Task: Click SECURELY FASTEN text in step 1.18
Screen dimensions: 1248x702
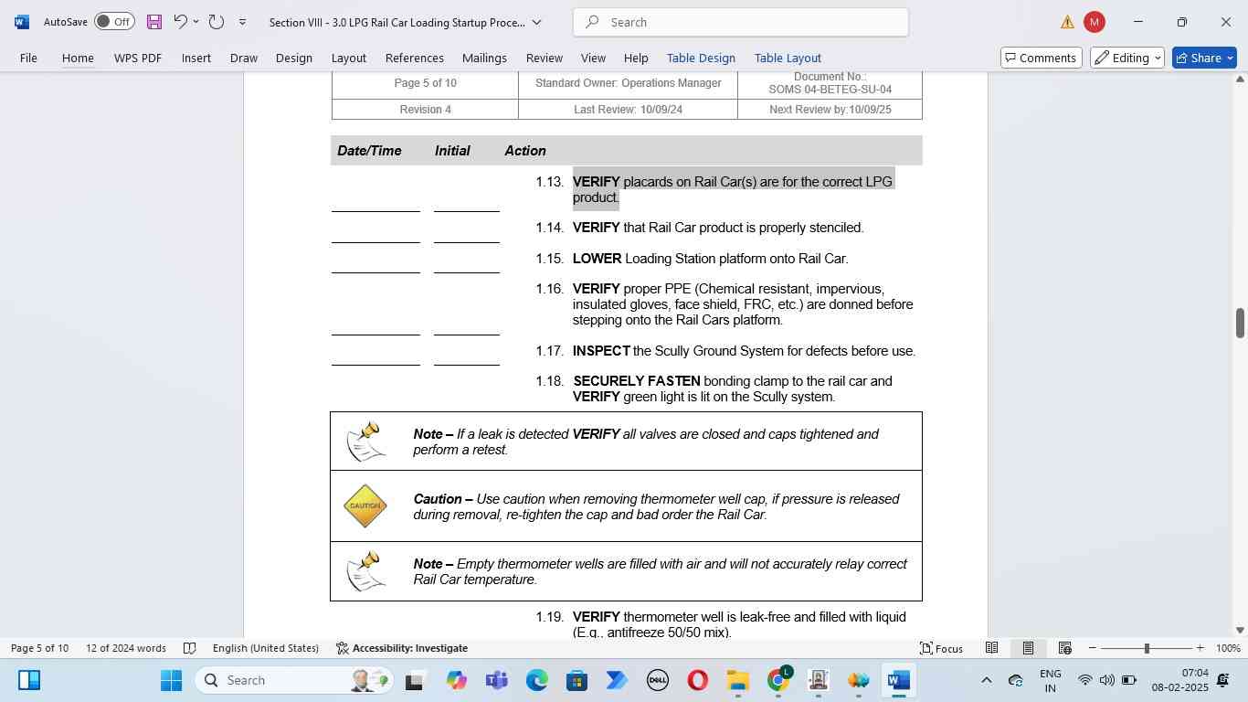Action: (x=637, y=381)
